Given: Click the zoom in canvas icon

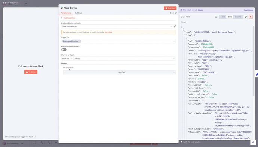Looking at the screenshot, I should click(x=42, y=143).
